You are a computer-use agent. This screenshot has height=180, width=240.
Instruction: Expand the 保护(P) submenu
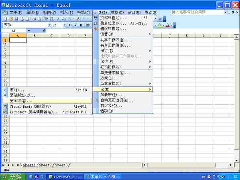pyautogui.click(x=123, y=61)
